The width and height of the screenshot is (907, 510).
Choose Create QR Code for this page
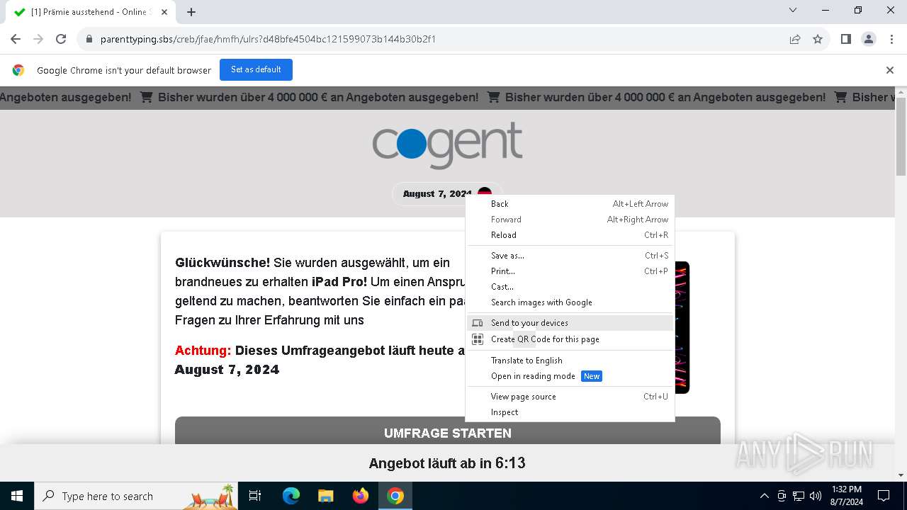570,339
